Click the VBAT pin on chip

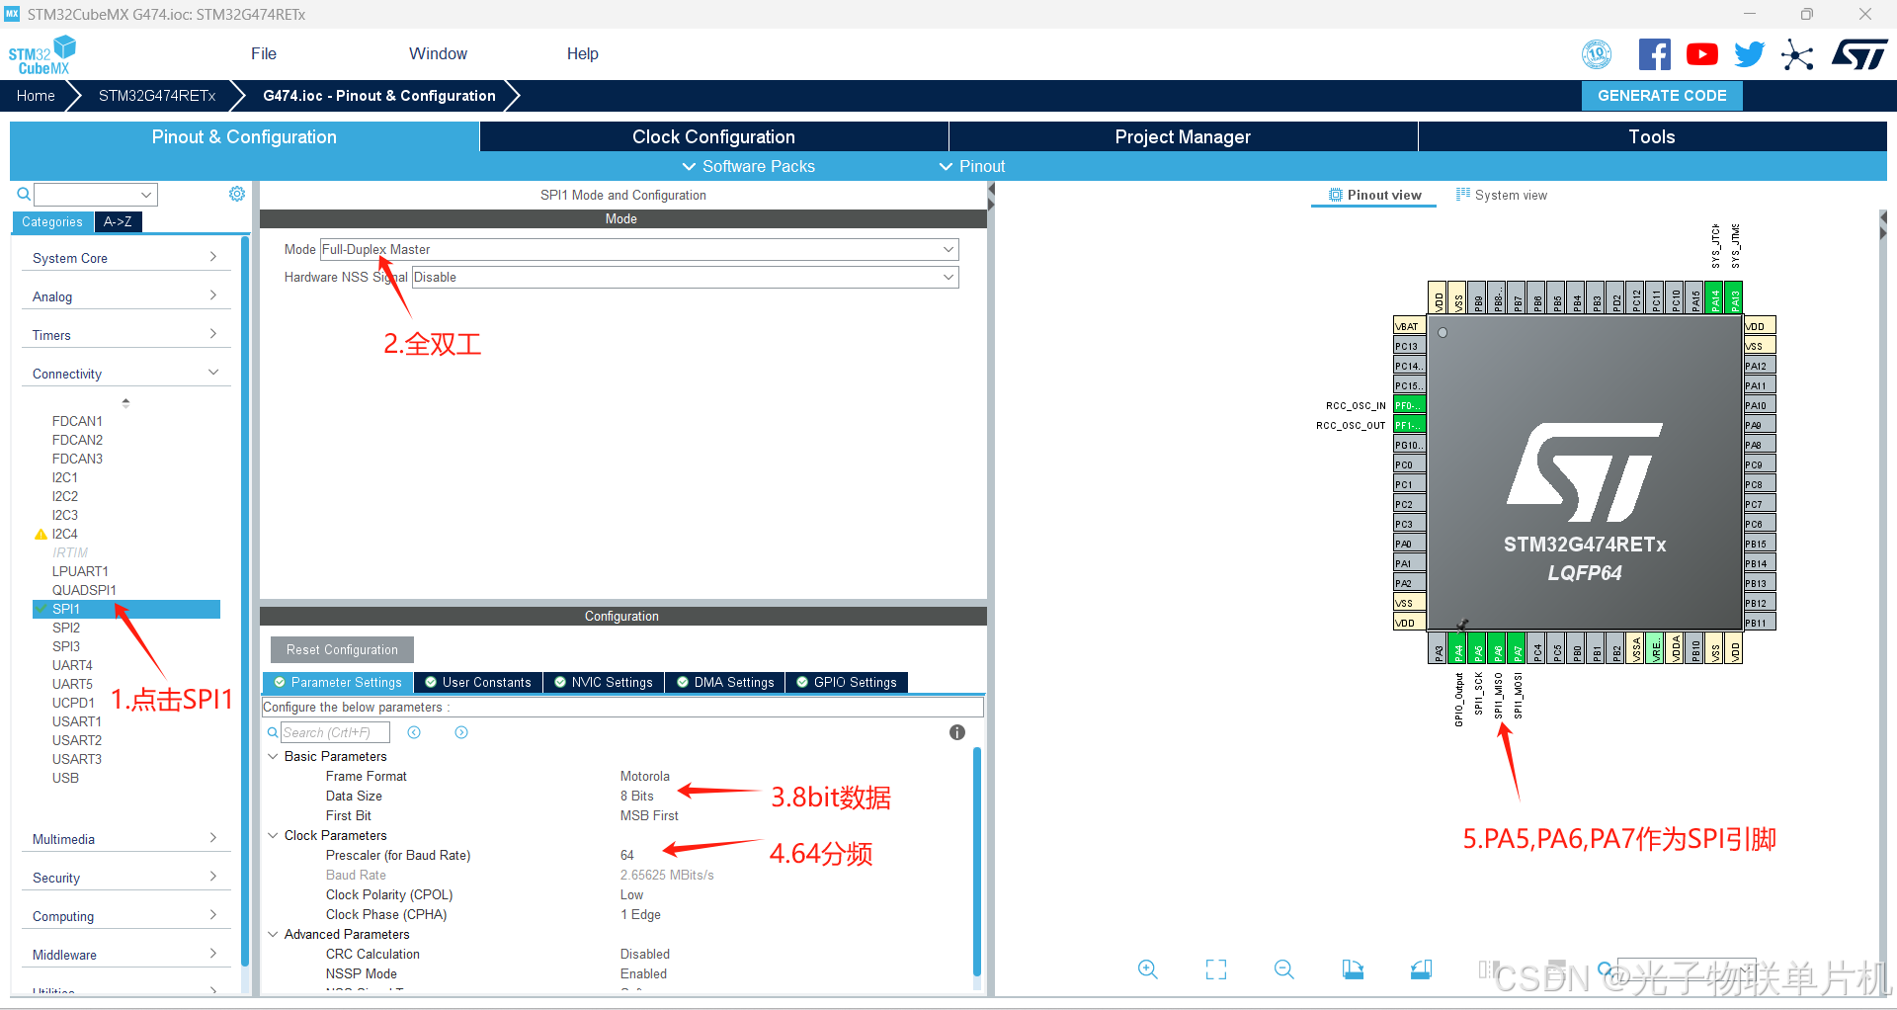click(1409, 326)
